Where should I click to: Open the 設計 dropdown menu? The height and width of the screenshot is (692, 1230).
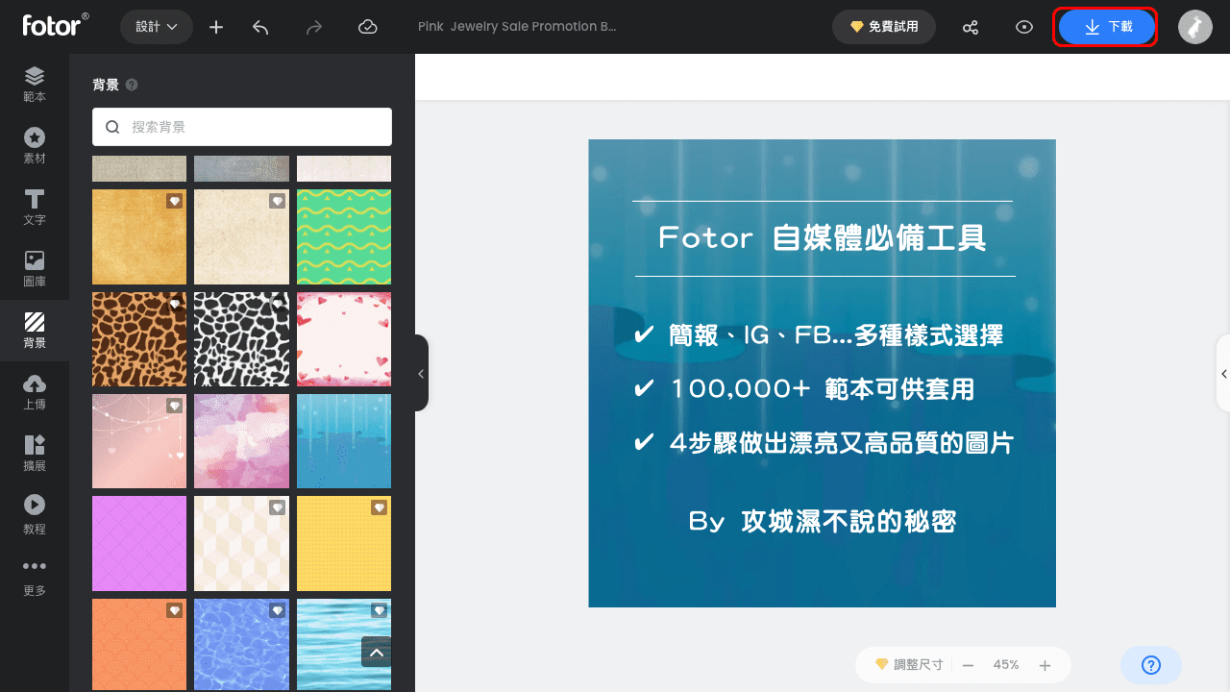[157, 27]
